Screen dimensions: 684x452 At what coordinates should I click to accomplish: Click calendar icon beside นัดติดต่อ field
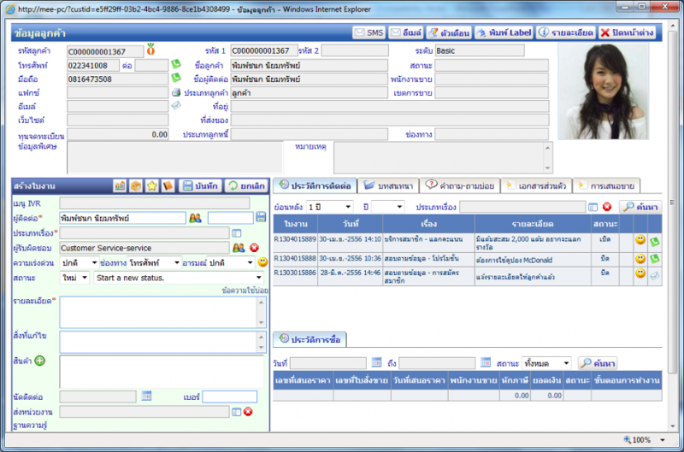click(146, 396)
